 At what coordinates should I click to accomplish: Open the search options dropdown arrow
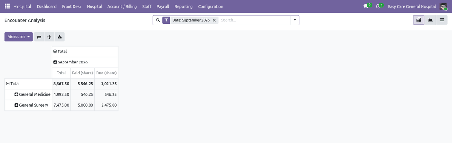pyautogui.click(x=295, y=20)
